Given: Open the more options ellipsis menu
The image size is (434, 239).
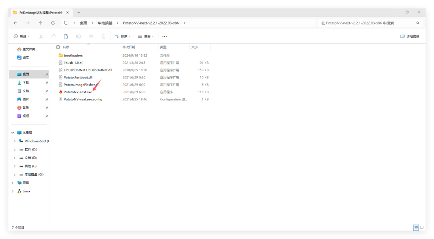Looking at the screenshot, I should coord(164,36).
